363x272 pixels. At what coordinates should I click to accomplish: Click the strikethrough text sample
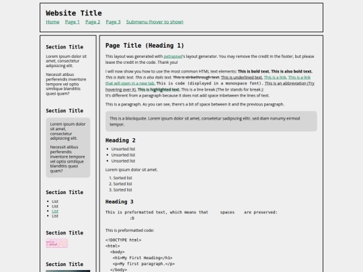click(196, 77)
